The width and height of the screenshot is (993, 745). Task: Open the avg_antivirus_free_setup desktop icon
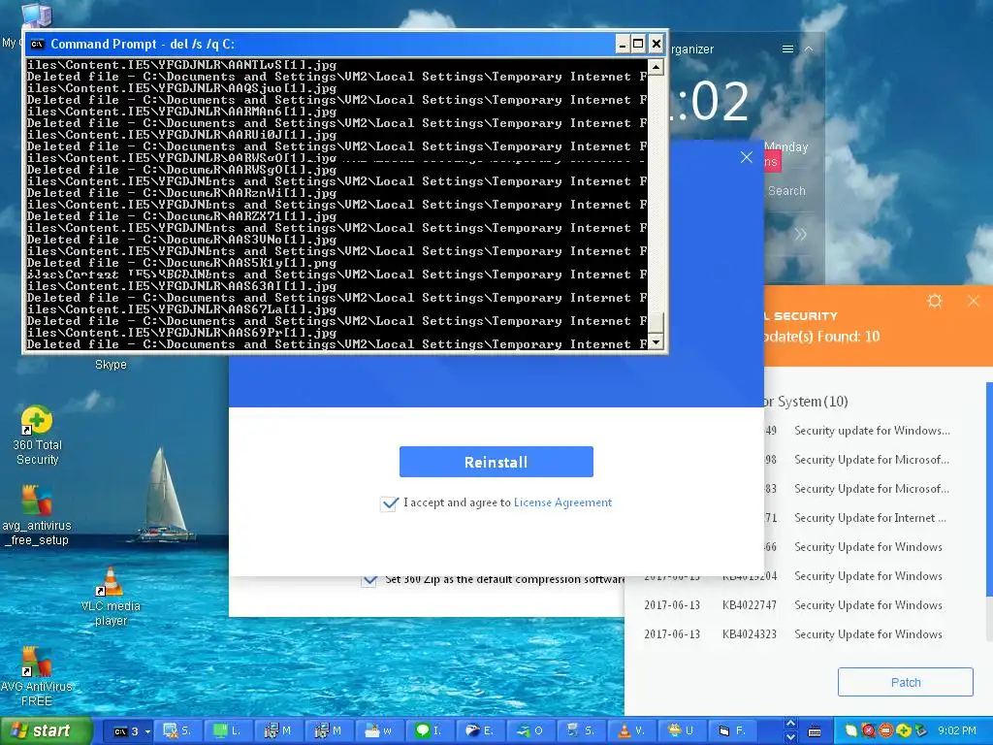pyautogui.click(x=37, y=515)
